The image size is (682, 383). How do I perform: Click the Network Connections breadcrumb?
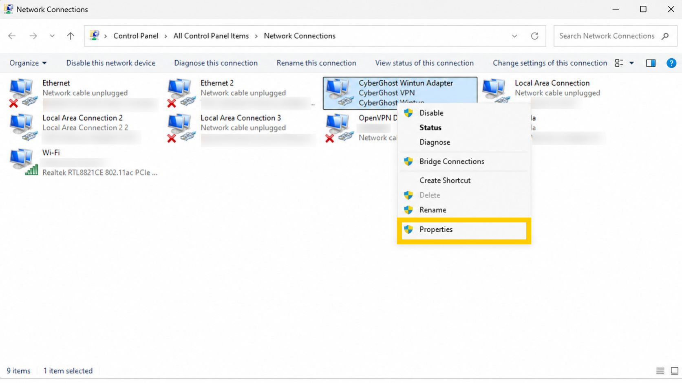(300, 36)
